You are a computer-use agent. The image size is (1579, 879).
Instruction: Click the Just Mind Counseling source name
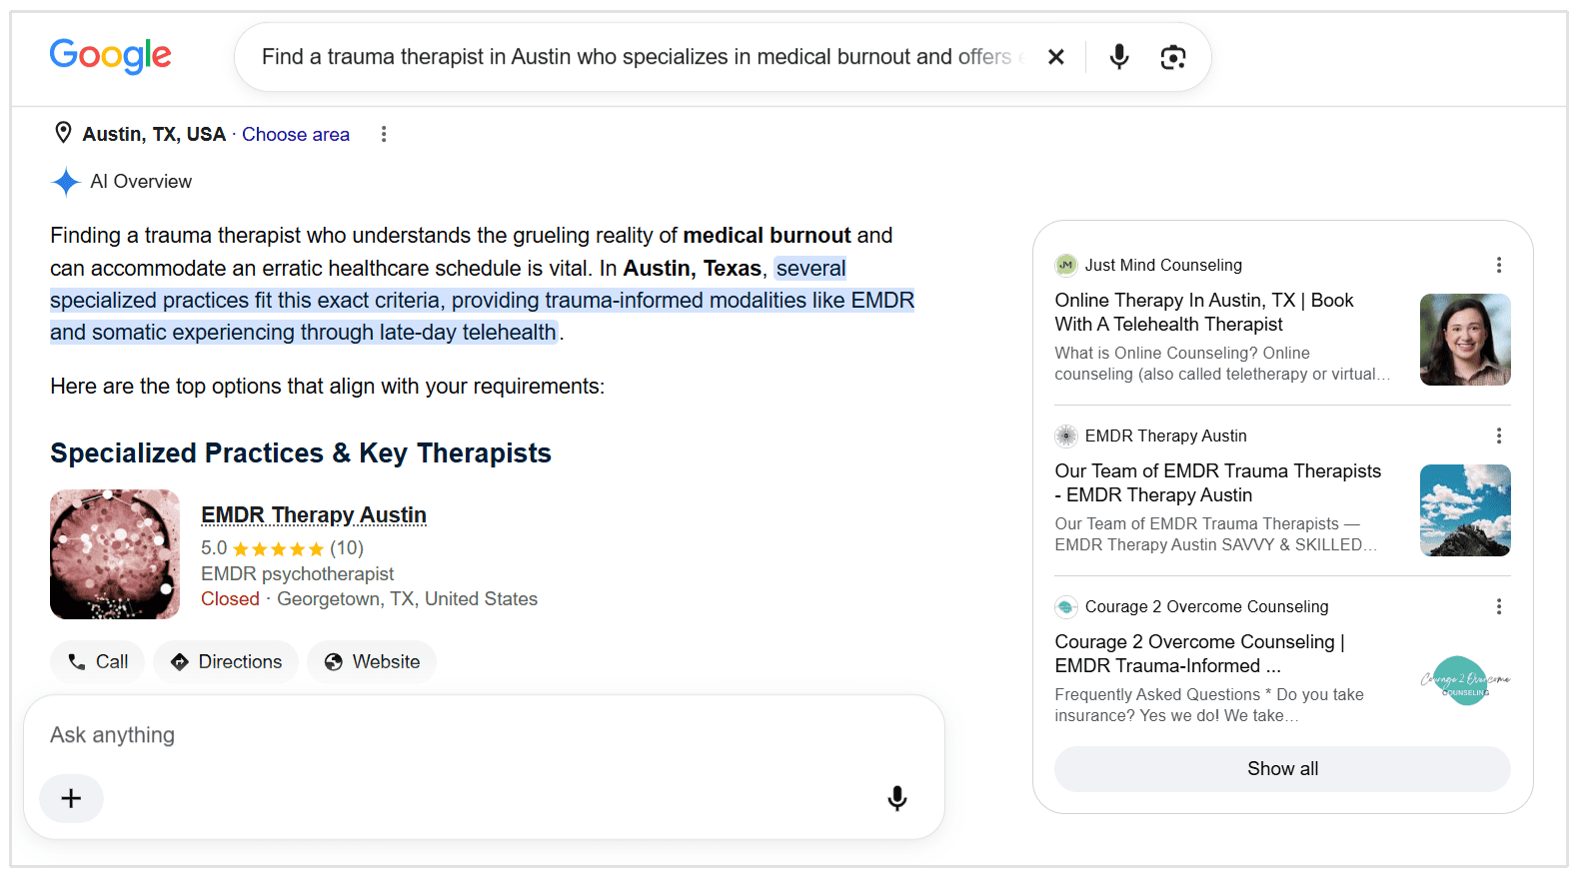tap(1163, 265)
